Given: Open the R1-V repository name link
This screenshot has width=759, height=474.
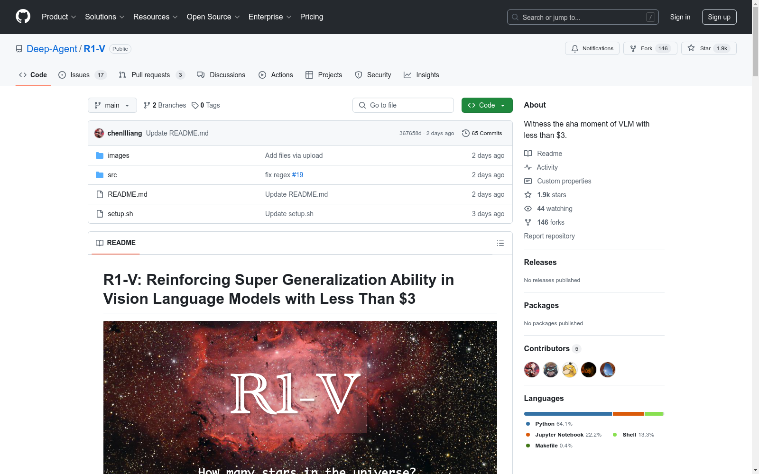Looking at the screenshot, I should pos(94,49).
